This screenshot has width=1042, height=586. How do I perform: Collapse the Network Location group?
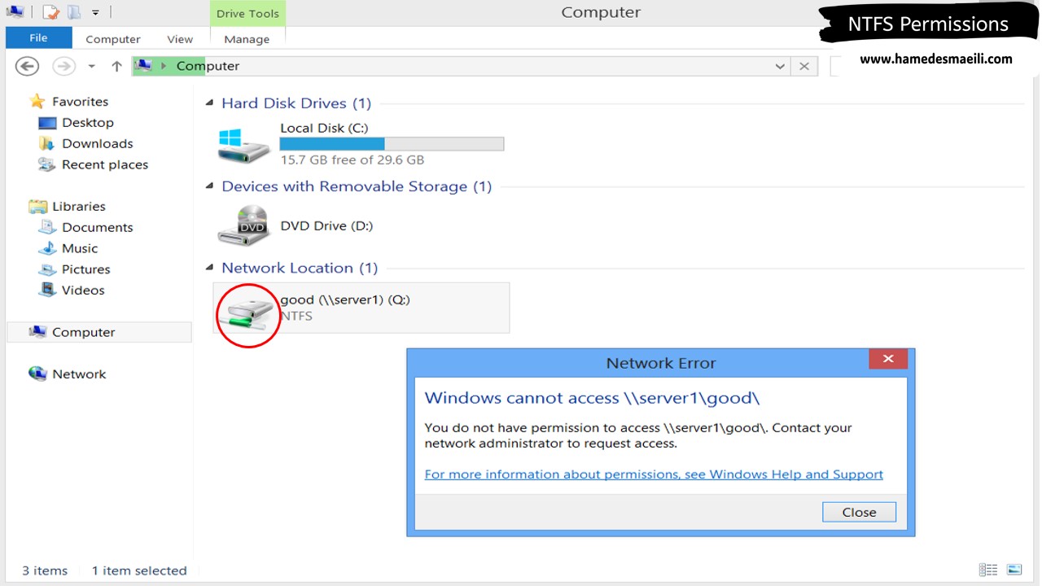pos(209,268)
